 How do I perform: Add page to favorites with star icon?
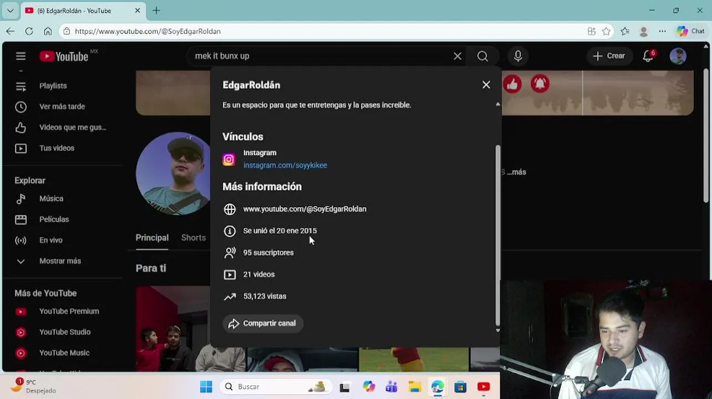click(606, 32)
